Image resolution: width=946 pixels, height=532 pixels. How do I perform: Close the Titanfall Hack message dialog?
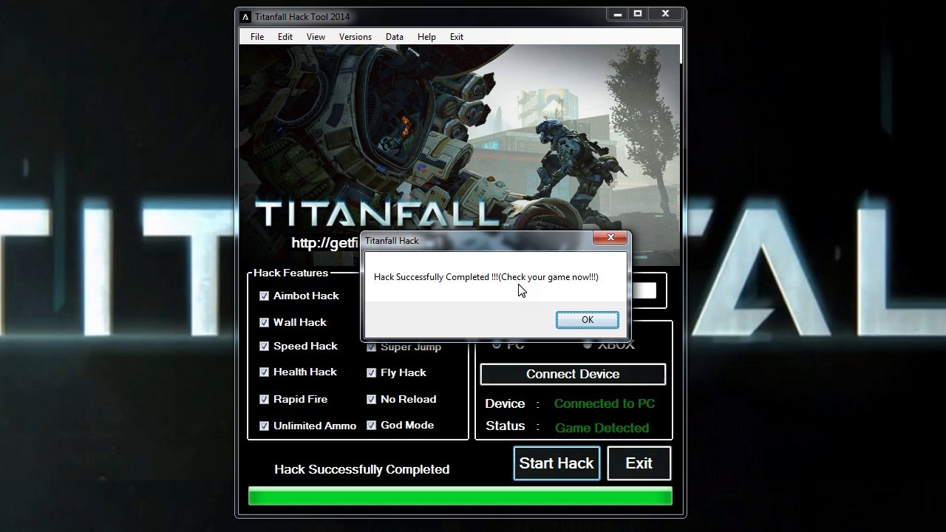point(610,237)
